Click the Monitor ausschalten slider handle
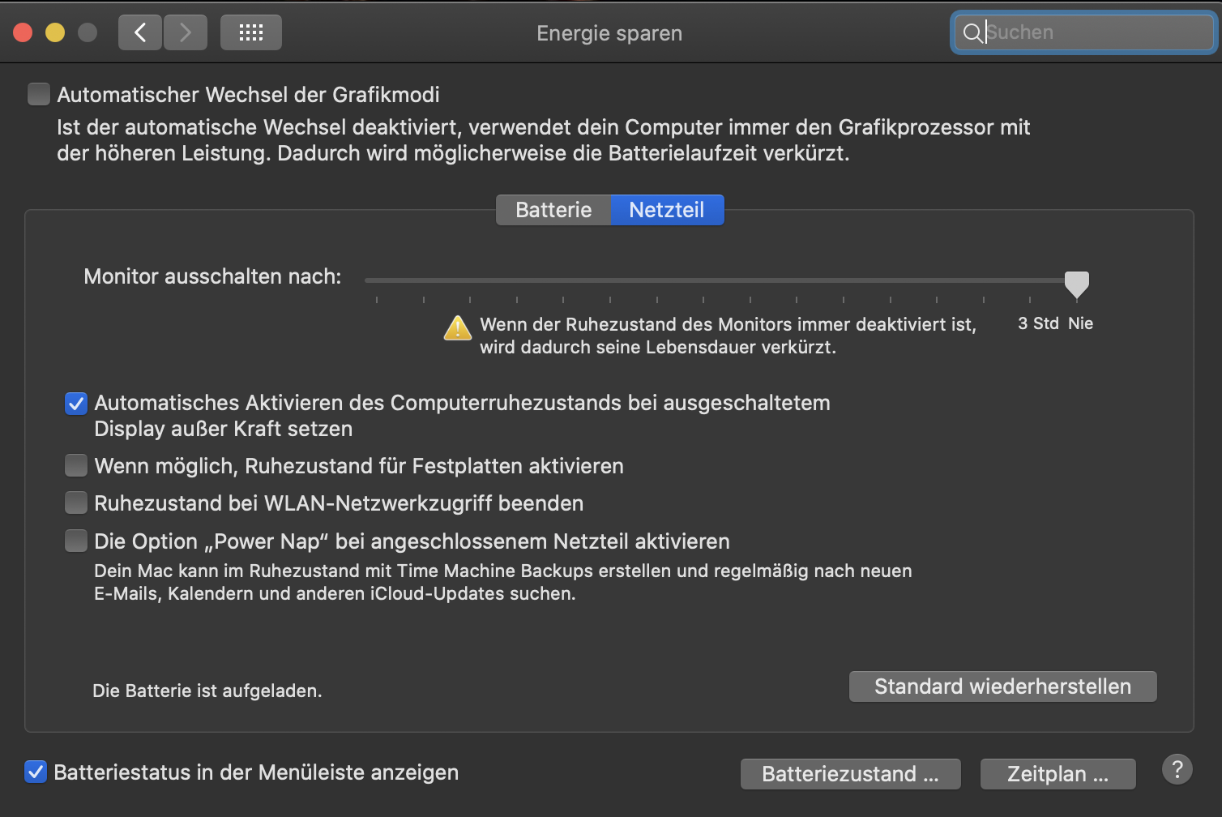Screen dimensions: 1222x817 [1077, 284]
